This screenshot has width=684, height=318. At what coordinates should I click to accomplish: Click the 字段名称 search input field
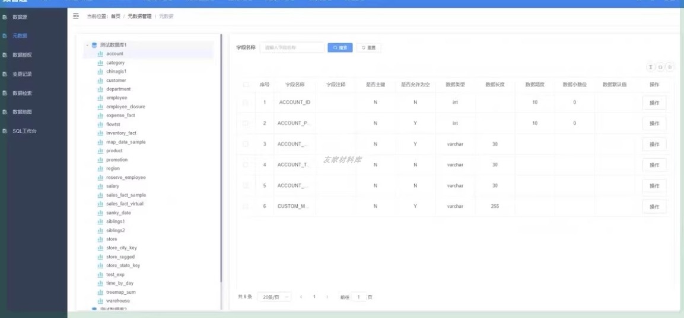292,47
